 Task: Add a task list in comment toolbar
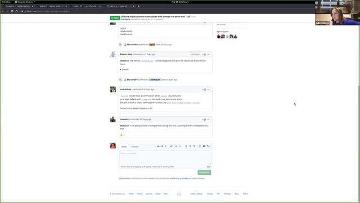194,147
